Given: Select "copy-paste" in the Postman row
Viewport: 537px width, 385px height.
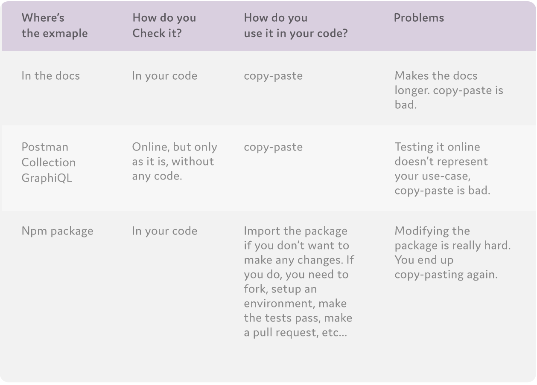Looking at the screenshot, I should click(x=273, y=147).
